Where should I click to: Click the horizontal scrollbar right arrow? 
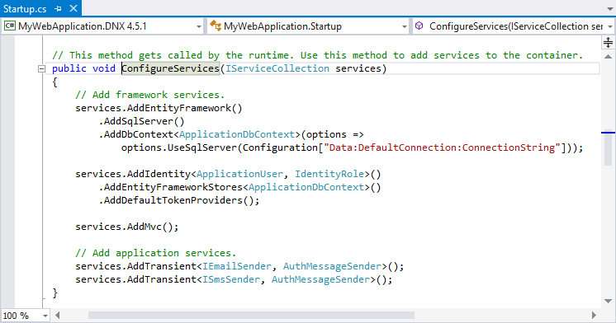point(594,315)
